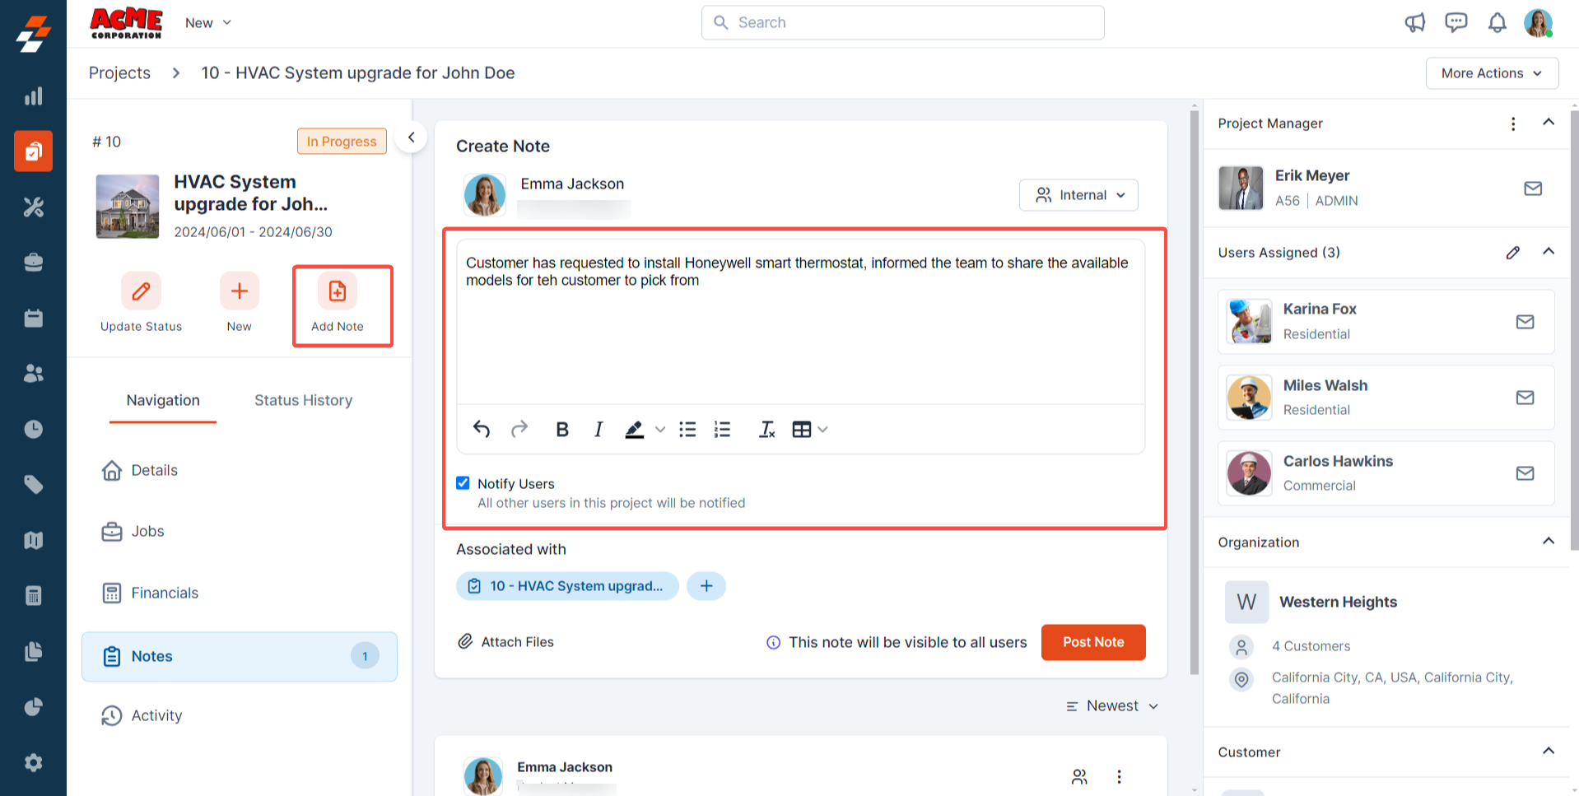Email Karina Fox via envelope icon

point(1525,322)
